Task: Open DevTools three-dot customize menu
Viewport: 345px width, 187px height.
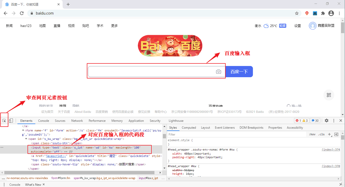Action: [334, 121]
